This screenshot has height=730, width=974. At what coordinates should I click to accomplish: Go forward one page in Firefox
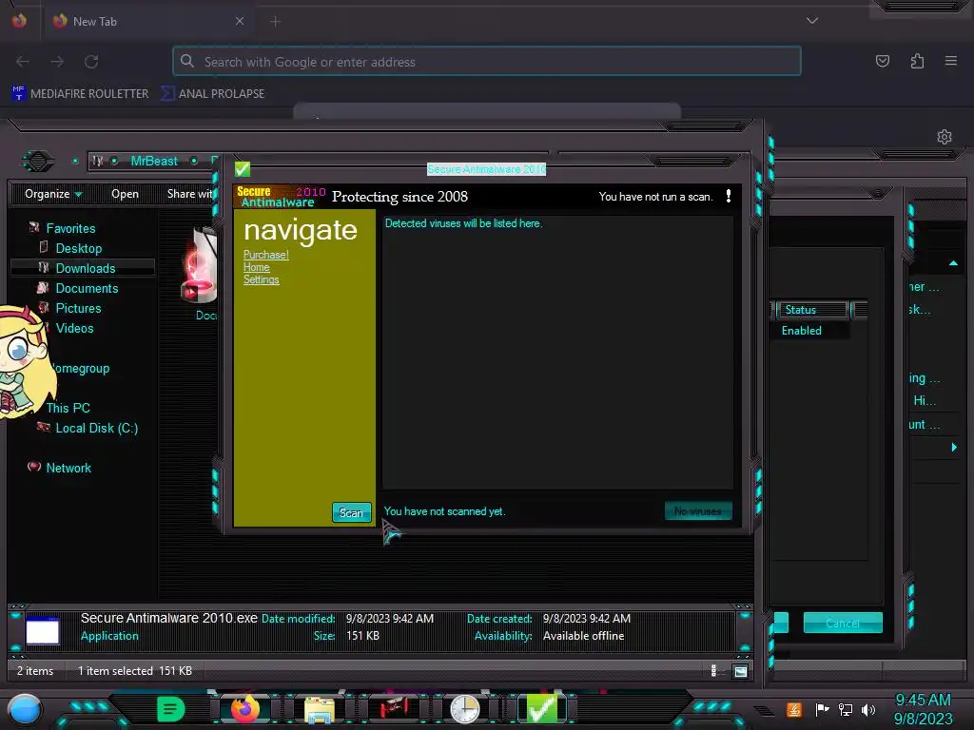point(57,62)
